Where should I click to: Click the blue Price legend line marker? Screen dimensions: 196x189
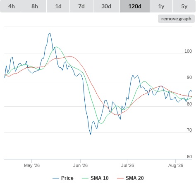56,178
